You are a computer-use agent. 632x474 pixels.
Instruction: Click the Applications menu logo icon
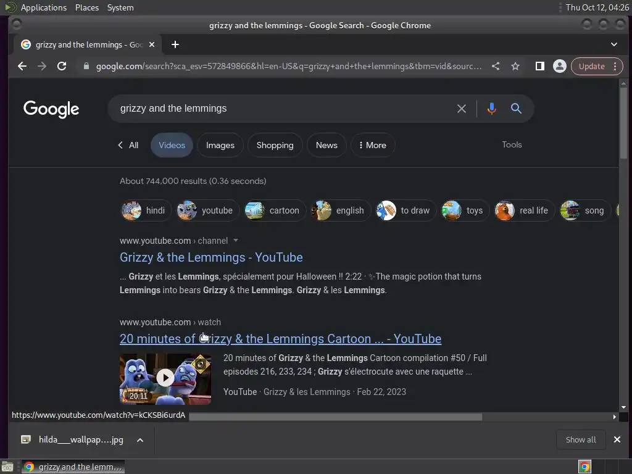pyautogui.click(x=10, y=7)
